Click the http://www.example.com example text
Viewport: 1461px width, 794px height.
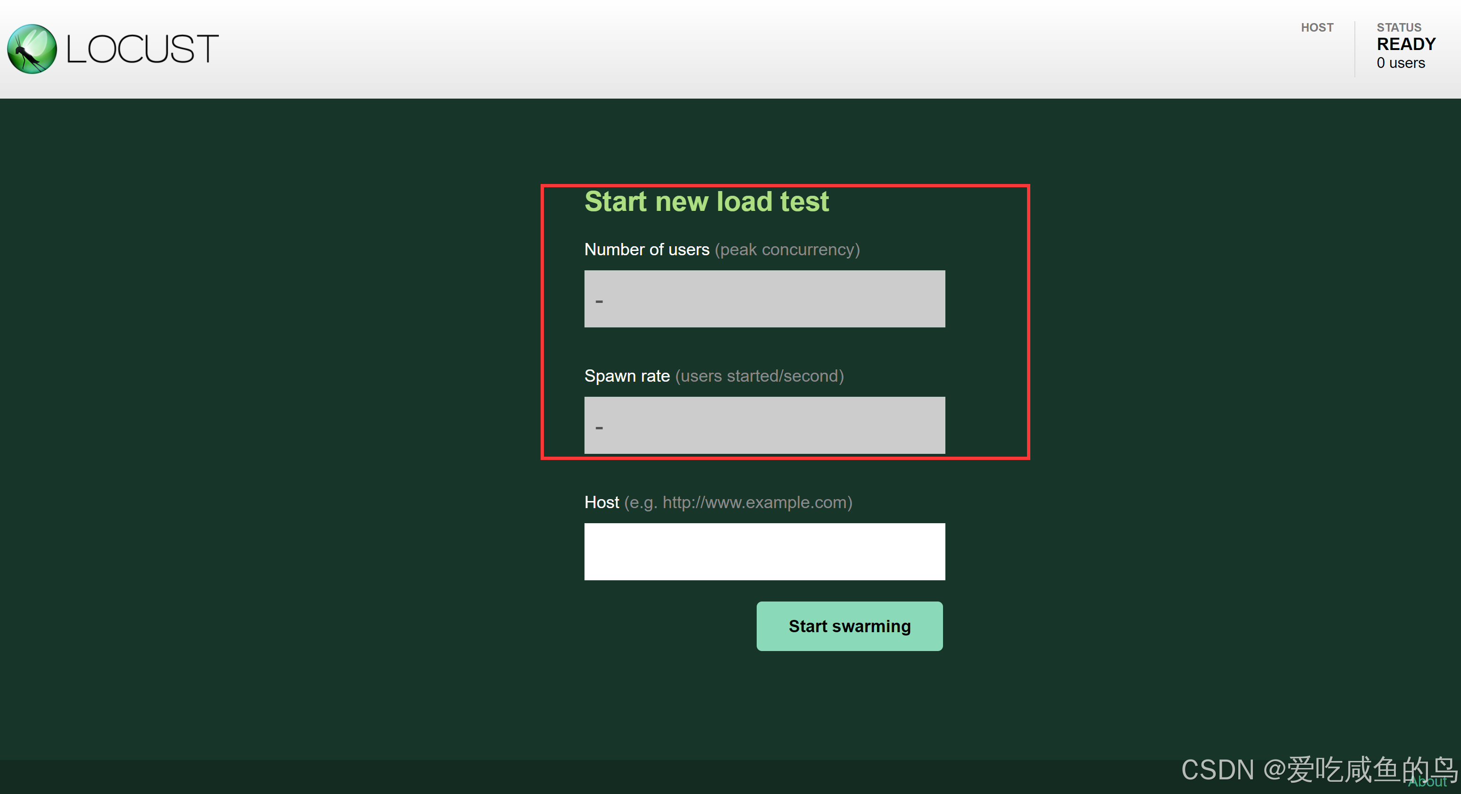click(x=755, y=502)
